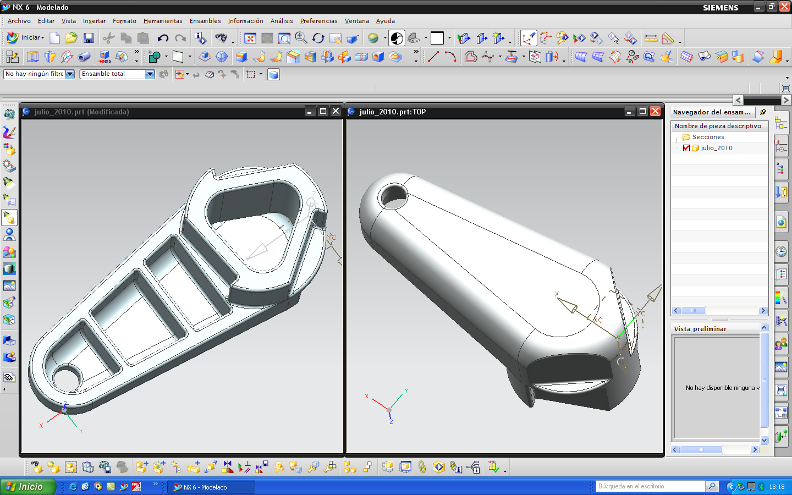Toggle the black-white rendering style icon

tap(397, 38)
